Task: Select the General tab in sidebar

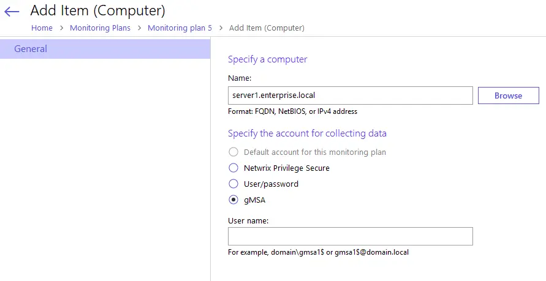Action: [105, 49]
